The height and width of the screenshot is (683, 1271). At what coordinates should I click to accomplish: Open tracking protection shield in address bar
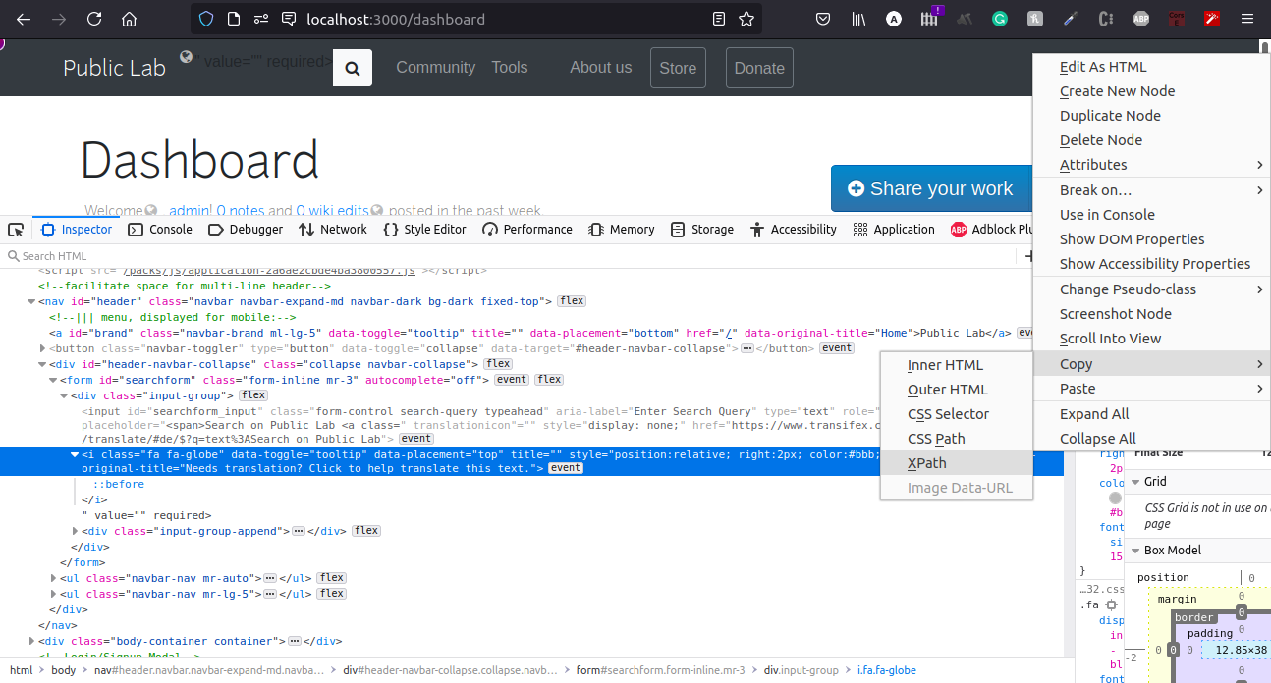206,19
